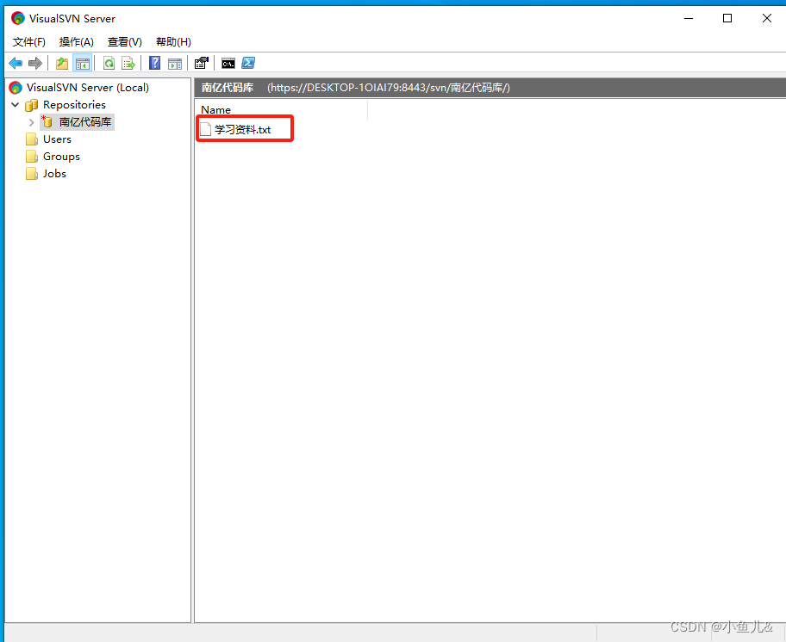
Task: Open the 查看(V) menu
Action: pyautogui.click(x=124, y=41)
